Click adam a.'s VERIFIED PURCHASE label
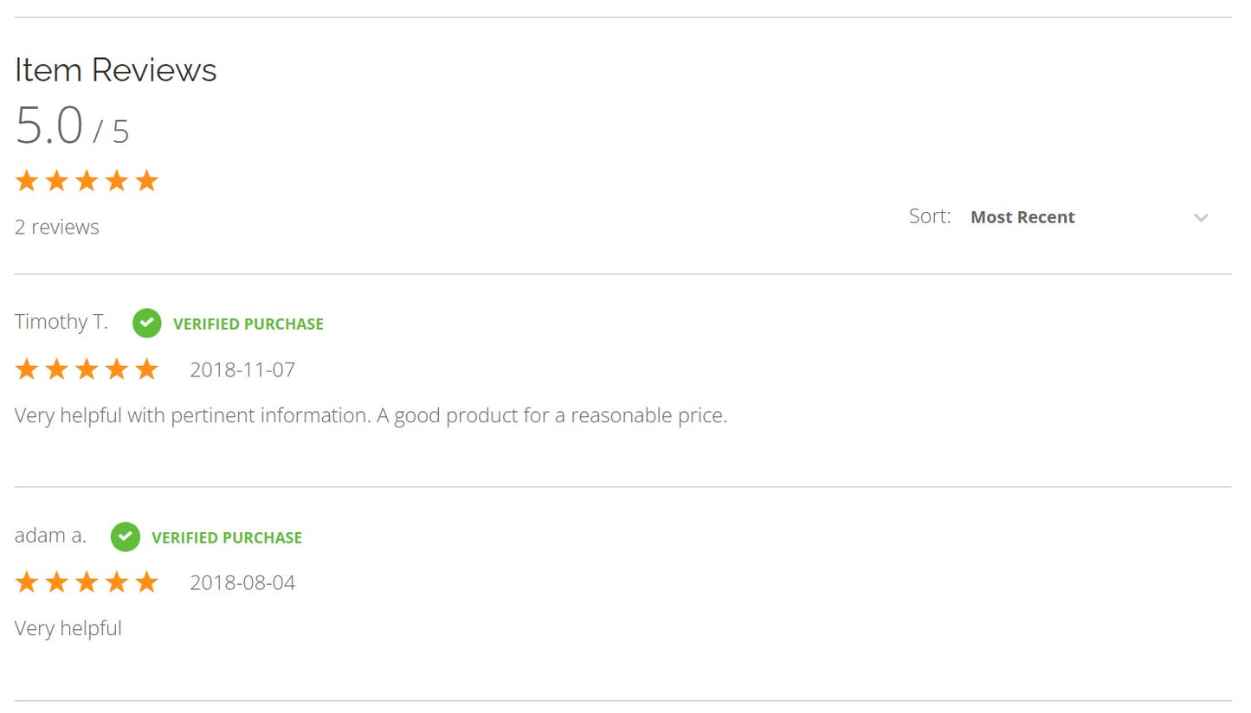This screenshot has height=713, width=1251. 227,538
